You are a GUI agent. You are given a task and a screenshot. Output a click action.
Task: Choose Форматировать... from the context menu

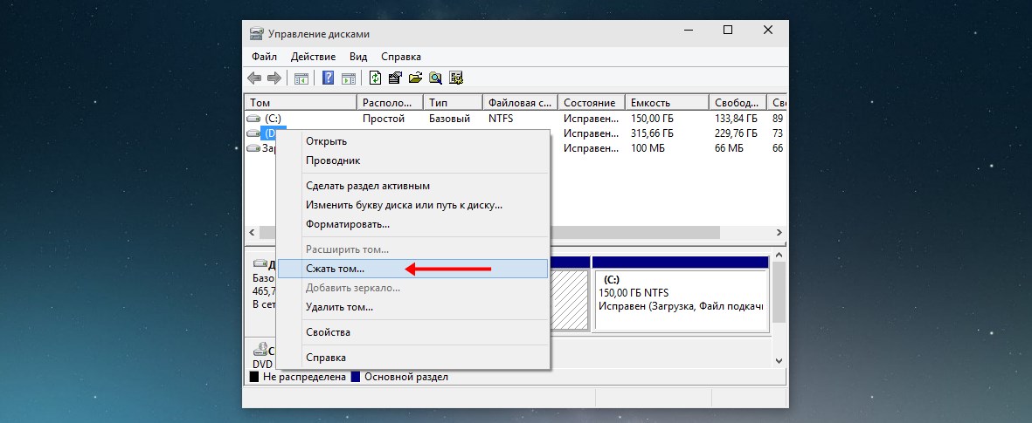[x=348, y=224]
